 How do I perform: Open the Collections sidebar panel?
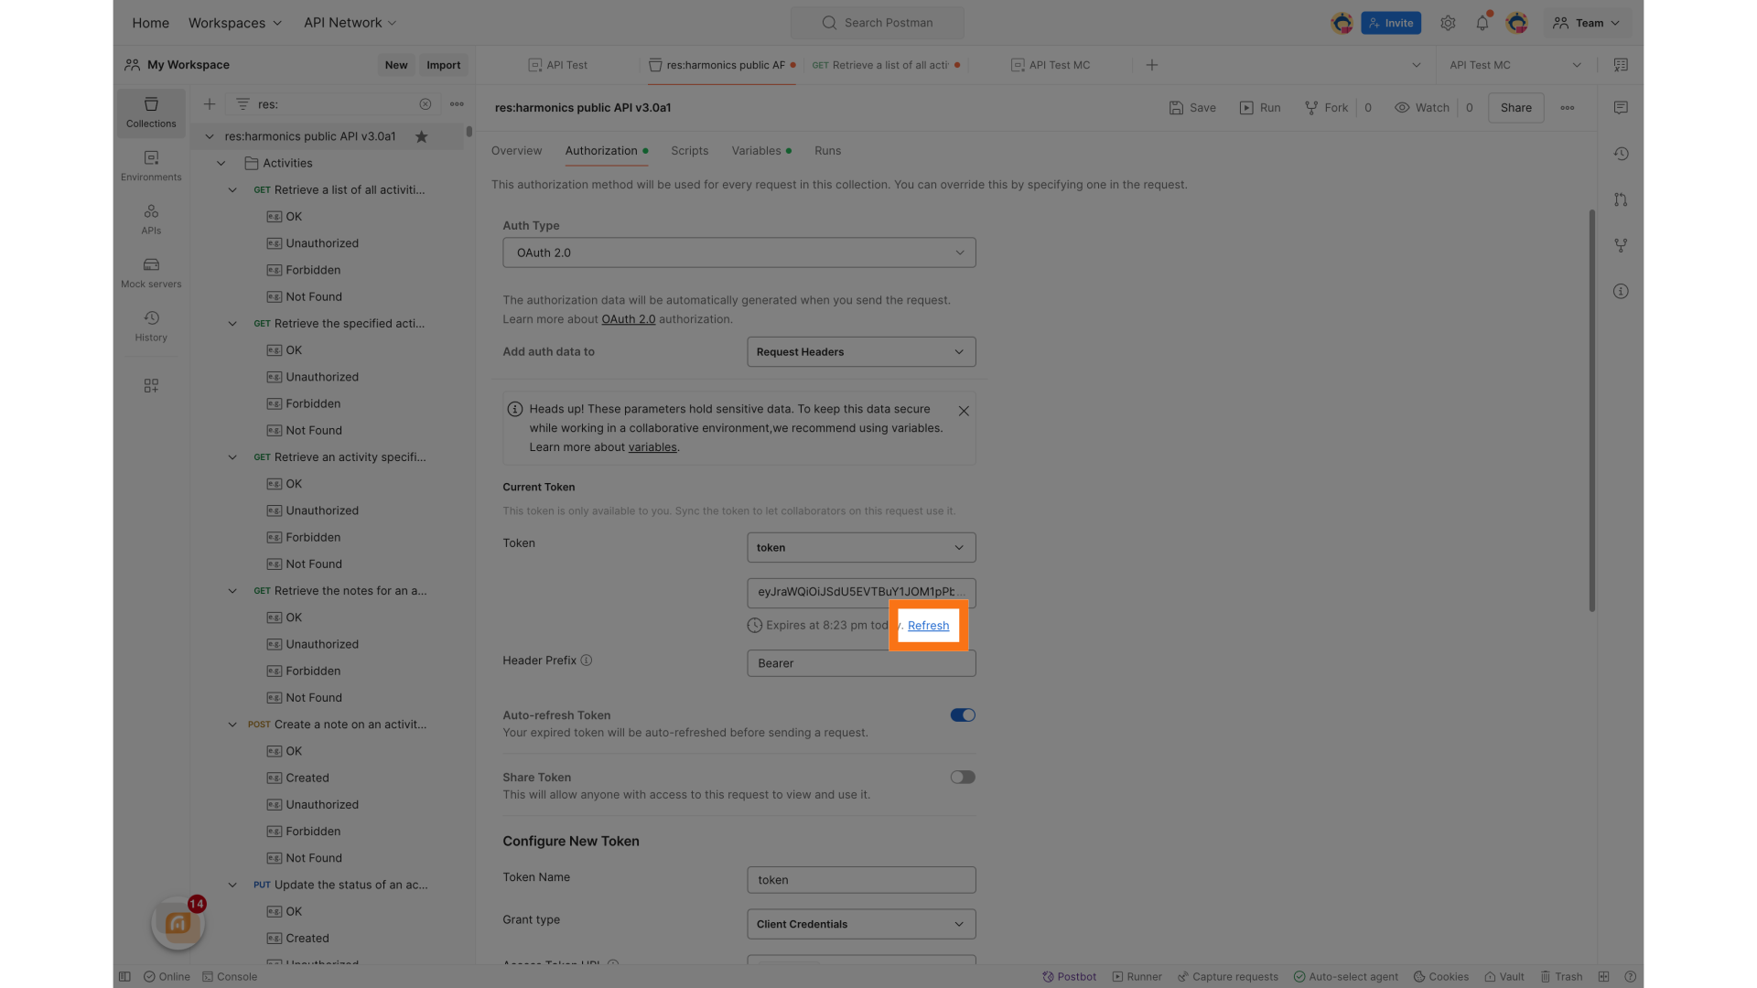(151, 113)
